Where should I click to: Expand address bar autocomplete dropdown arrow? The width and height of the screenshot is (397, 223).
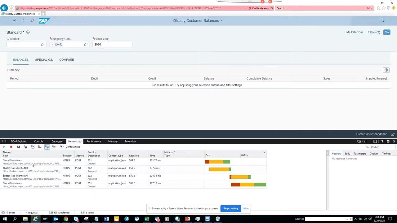[x=246, y=8]
